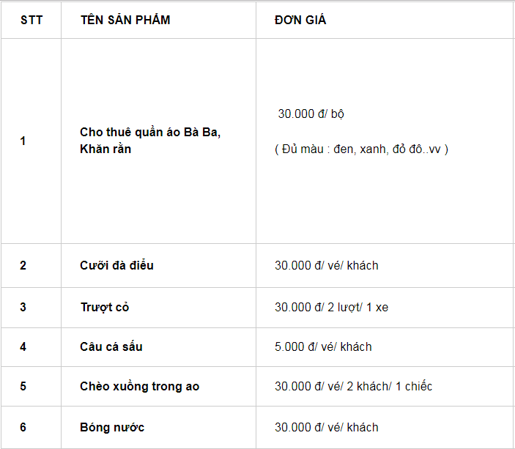This screenshot has height=449, width=515.
Task: Click the ĐƠN GIÁ column header
Action: pyautogui.click(x=300, y=20)
